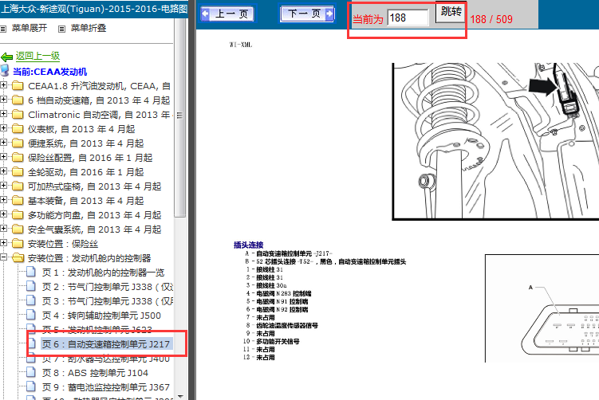The height and width of the screenshot is (400, 599).
Task: Click the icon beside 菜单折叠
Action: point(61,29)
